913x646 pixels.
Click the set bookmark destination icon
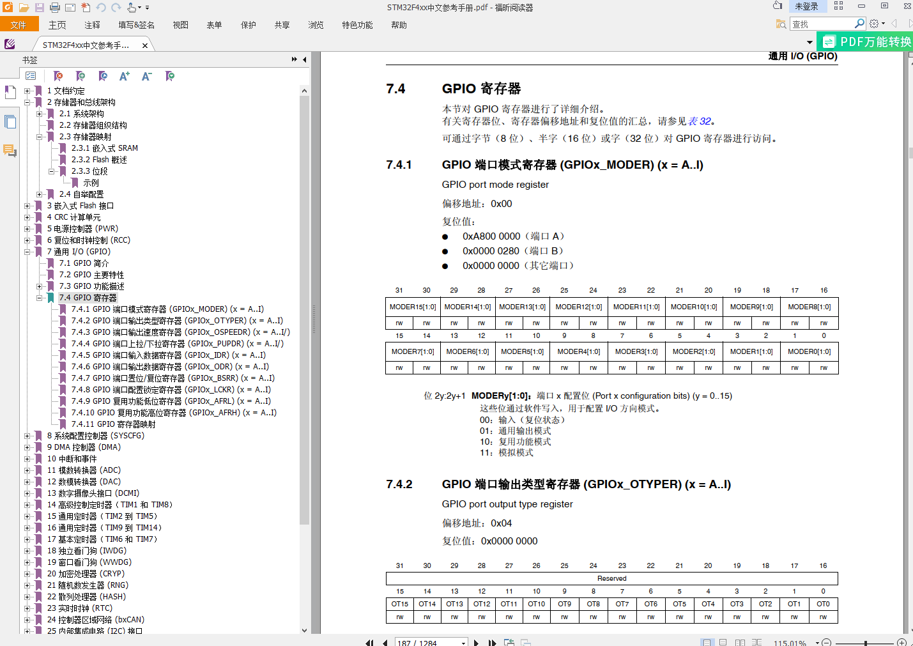tap(103, 75)
